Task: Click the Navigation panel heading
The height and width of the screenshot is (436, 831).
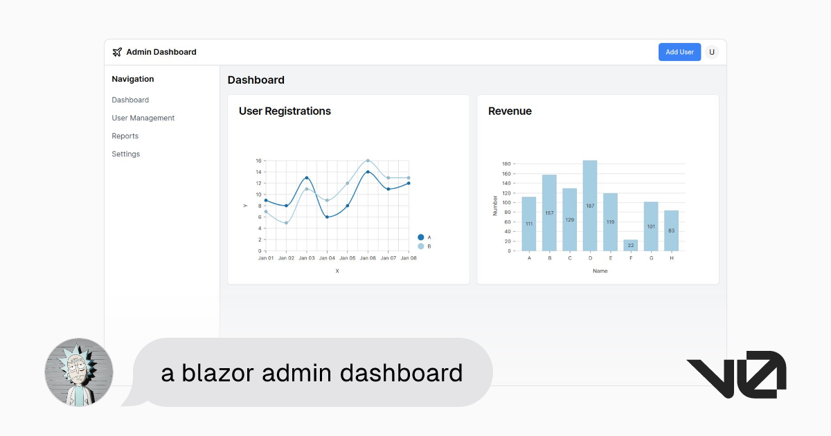Action: pyautogui.click(x=132, y=79)
